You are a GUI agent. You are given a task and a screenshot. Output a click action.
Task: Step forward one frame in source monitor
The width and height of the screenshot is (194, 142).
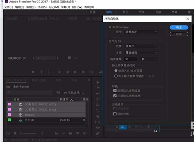click(x=83, y=72)
